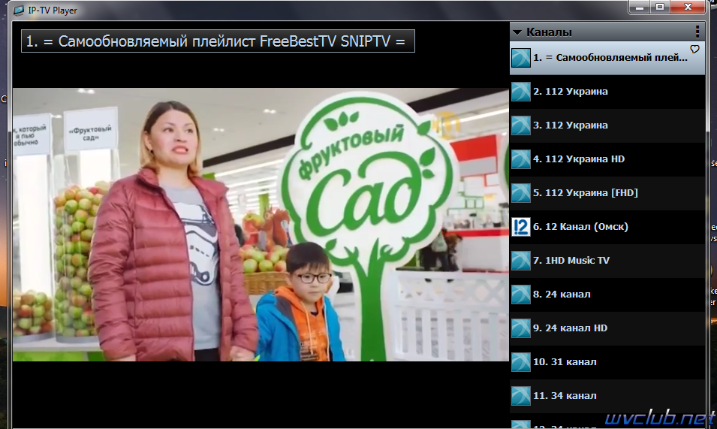Screen dimensions: 717x429
Task: Click the icon next to 5. 112 Украина [FHD]
Action: (521, 193)
